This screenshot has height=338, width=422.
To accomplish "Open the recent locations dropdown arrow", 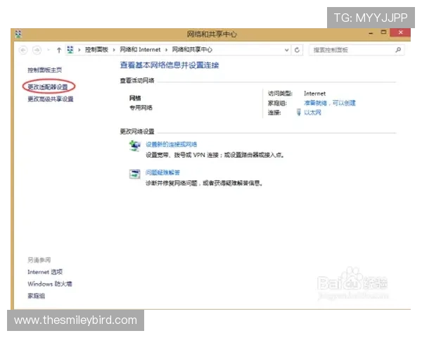I will point(49,50).
